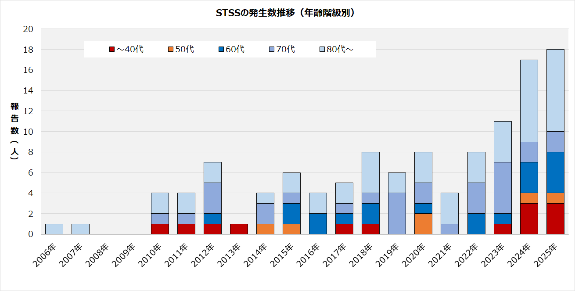Select the 60代 segment in the 2025年 bar
Image resolution: width=575 pixels, height=291 pixels.
tap(555, 172)
